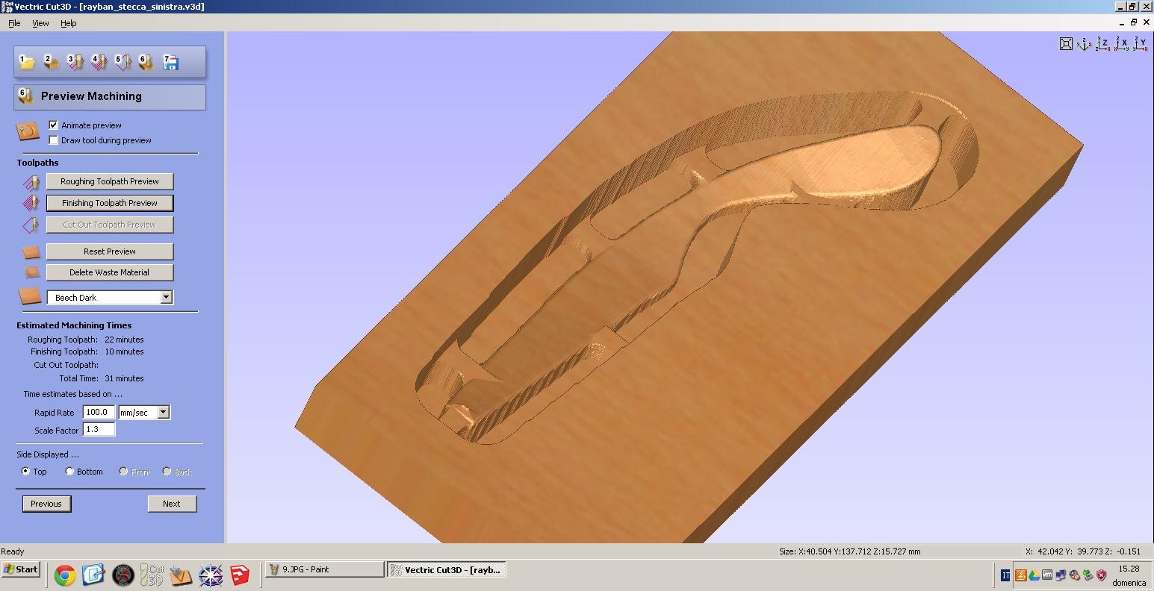
Task: Expand the Beech Dark material dropdown
Action: pyautogui.click(x=166, y=298)
